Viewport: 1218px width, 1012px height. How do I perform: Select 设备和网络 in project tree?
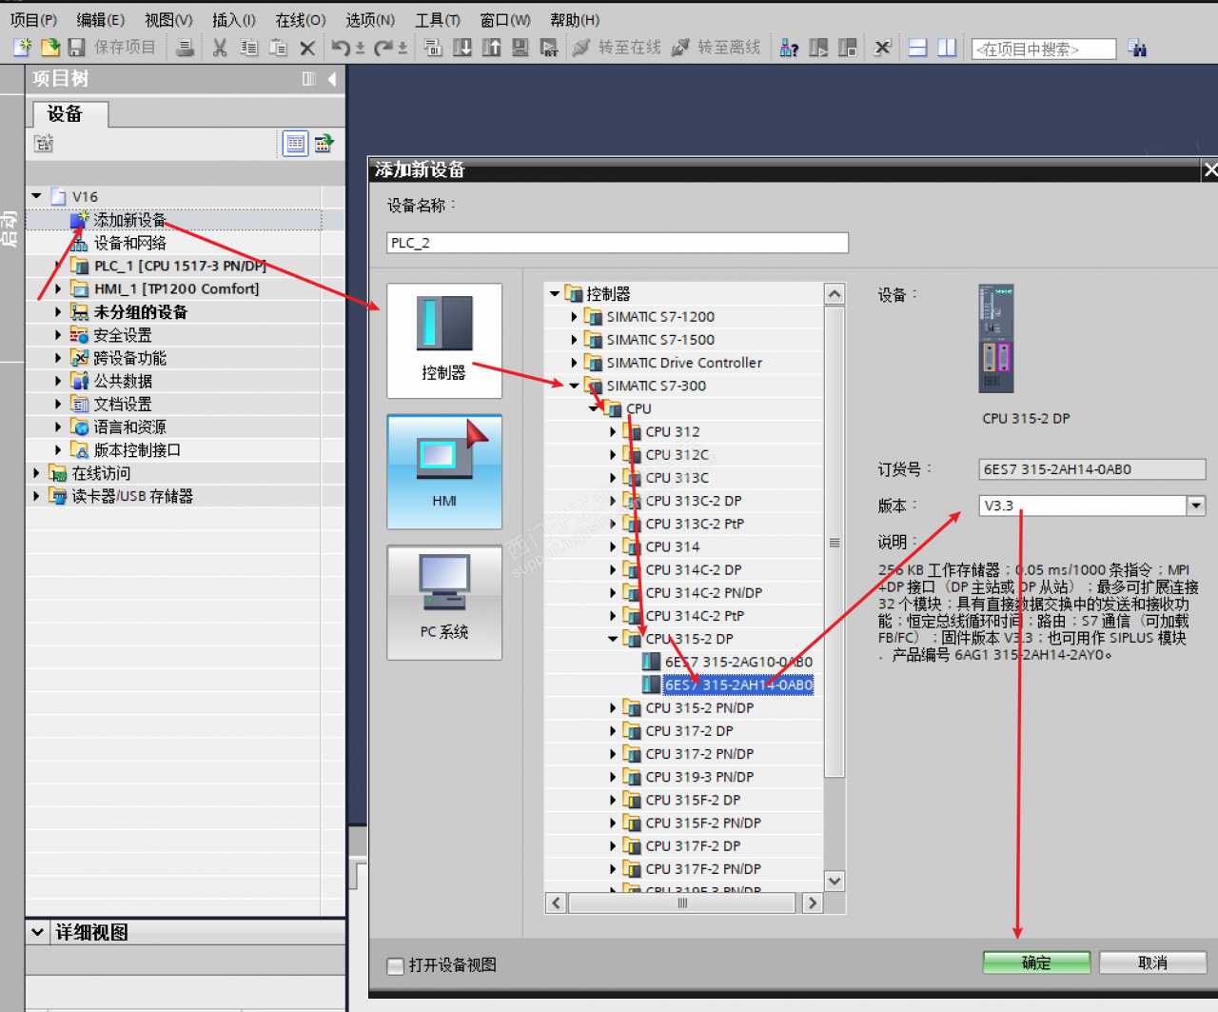[129, 243]
